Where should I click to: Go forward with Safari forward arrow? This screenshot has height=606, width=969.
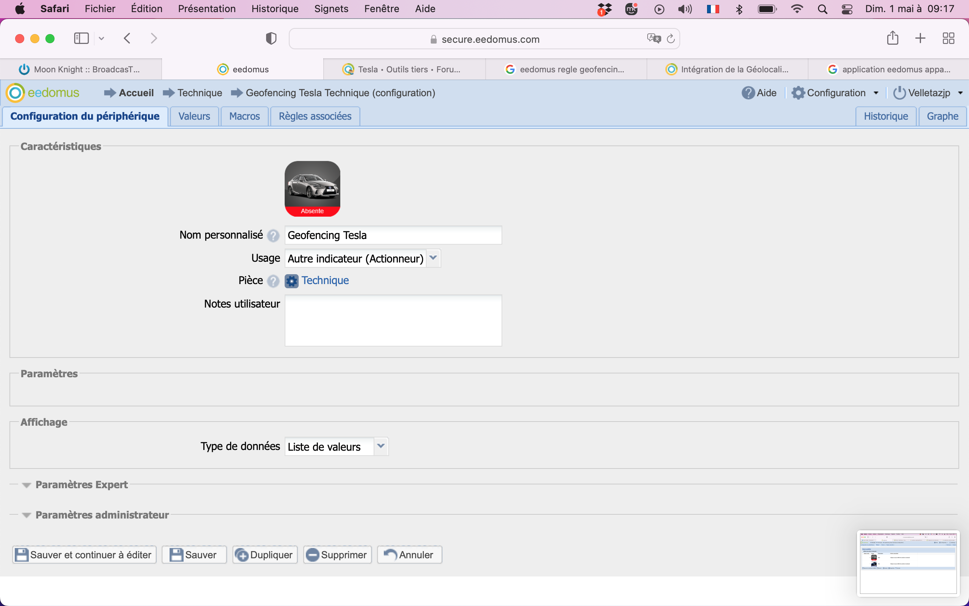[x=154, y=39]
